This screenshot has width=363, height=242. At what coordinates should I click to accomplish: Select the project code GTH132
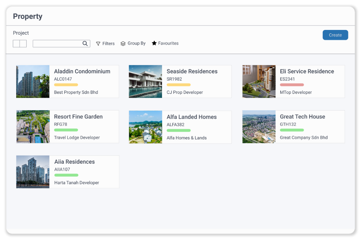[x=288, y=124]
